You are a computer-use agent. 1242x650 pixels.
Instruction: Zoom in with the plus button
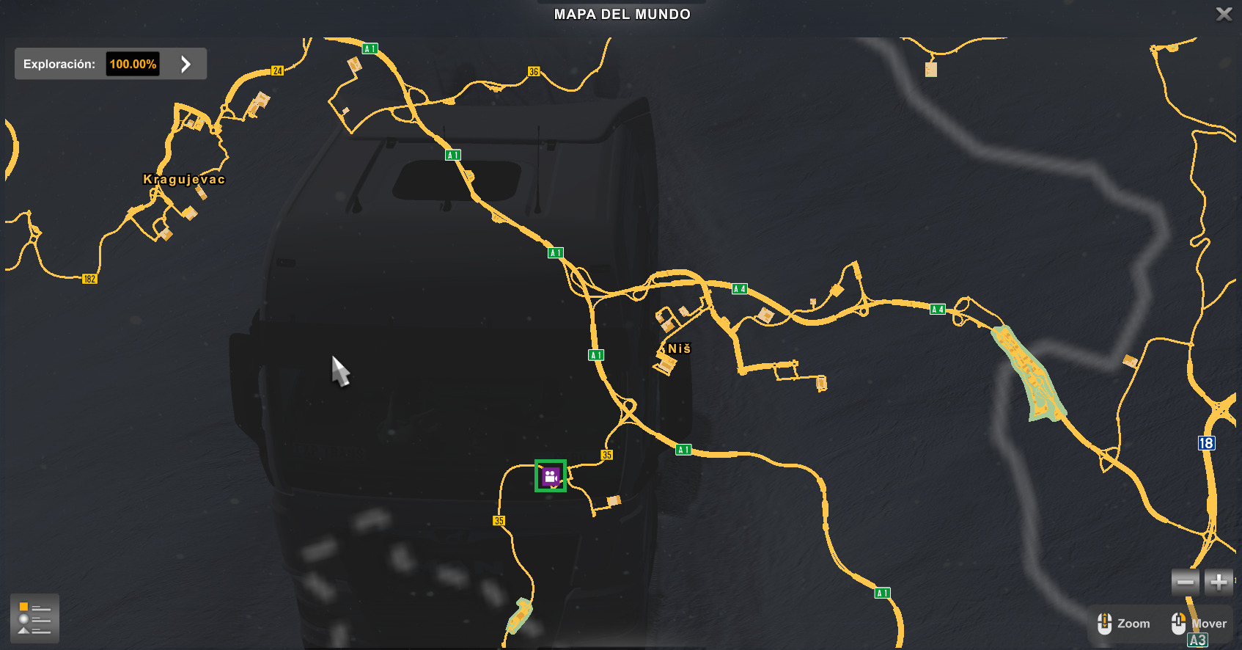pos(1219,583)
